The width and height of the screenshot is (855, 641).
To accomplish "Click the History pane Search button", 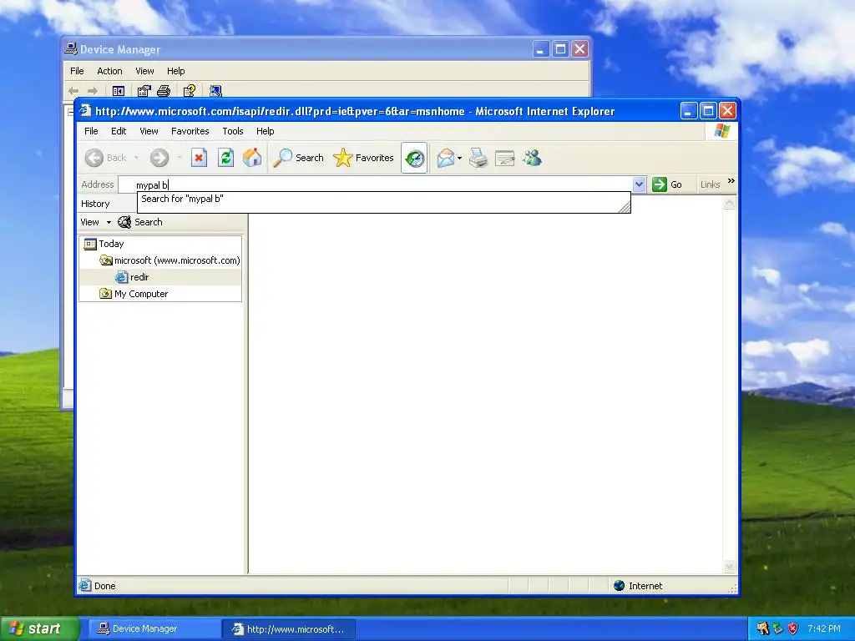I will coord(140,222).
